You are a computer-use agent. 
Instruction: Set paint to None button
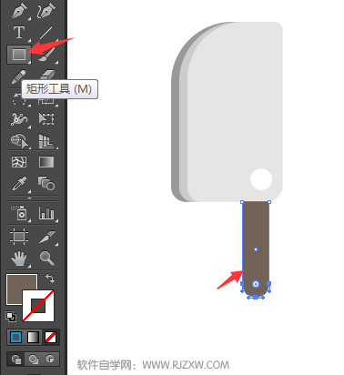point(50,337)
